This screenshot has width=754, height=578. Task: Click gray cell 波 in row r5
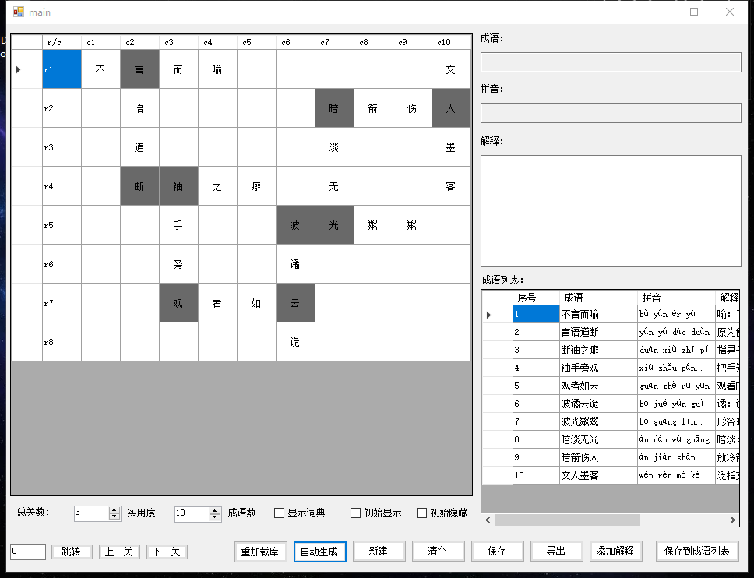coord(296,225)
